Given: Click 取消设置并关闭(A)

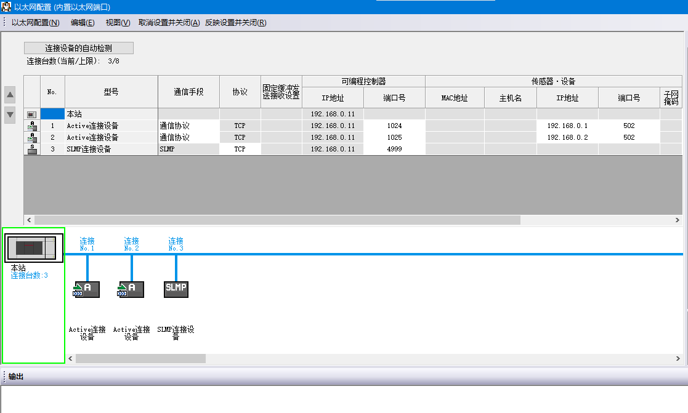Looking at the screenshot, I should point(169,23).
